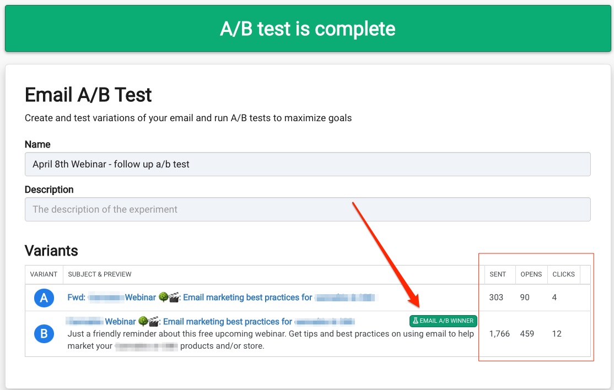The height and width of the screenshot is (390, 614).
Task: Click the CLICKS column header
Action: 563,274
